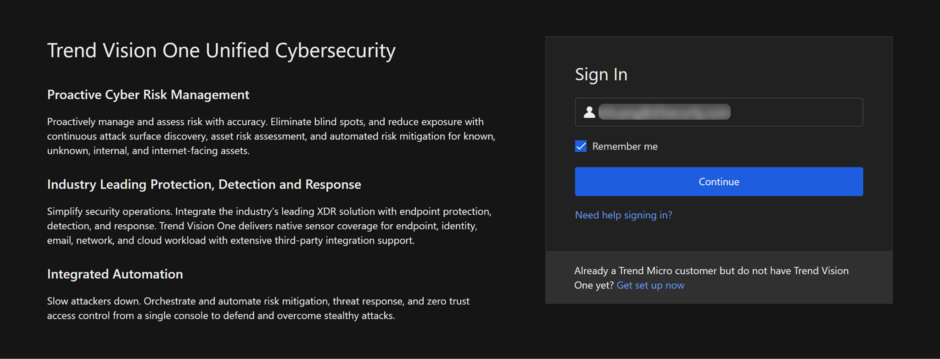Select the Industry Leading Protection heading
This screenshot has height=359, width=940.
click(x=204, y=184)
